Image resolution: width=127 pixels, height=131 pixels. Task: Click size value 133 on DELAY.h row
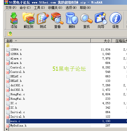(x=108, y=81)
